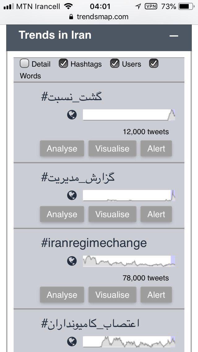This screenshot has width=198, height=352.
Task: Set an Alert for #گزارش_مدیریت
Action: tap(156, 214)
